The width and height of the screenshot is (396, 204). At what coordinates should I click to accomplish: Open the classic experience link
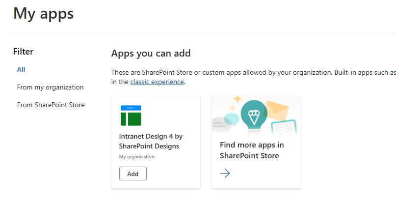(157, 82)
